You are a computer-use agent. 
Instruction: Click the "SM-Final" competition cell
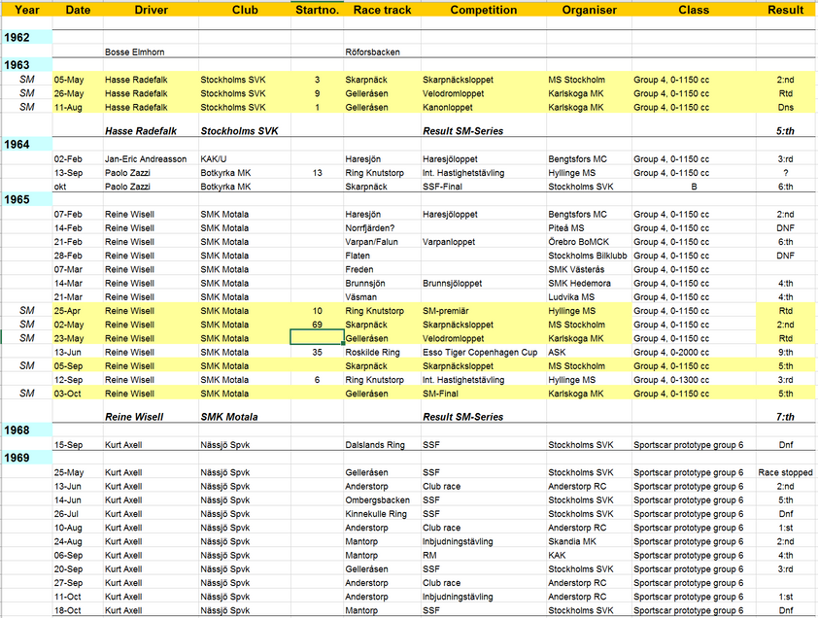coord(484,394)
